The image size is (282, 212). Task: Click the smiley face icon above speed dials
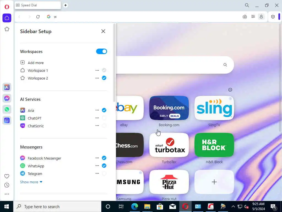pos(230,90)
